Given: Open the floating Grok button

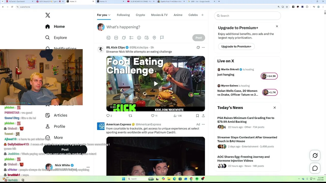Looking at the screenshot, I should [x=315, y=156].
